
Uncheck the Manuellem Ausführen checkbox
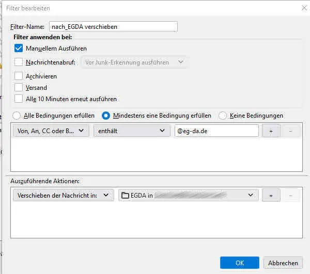[x=19, y=49]
